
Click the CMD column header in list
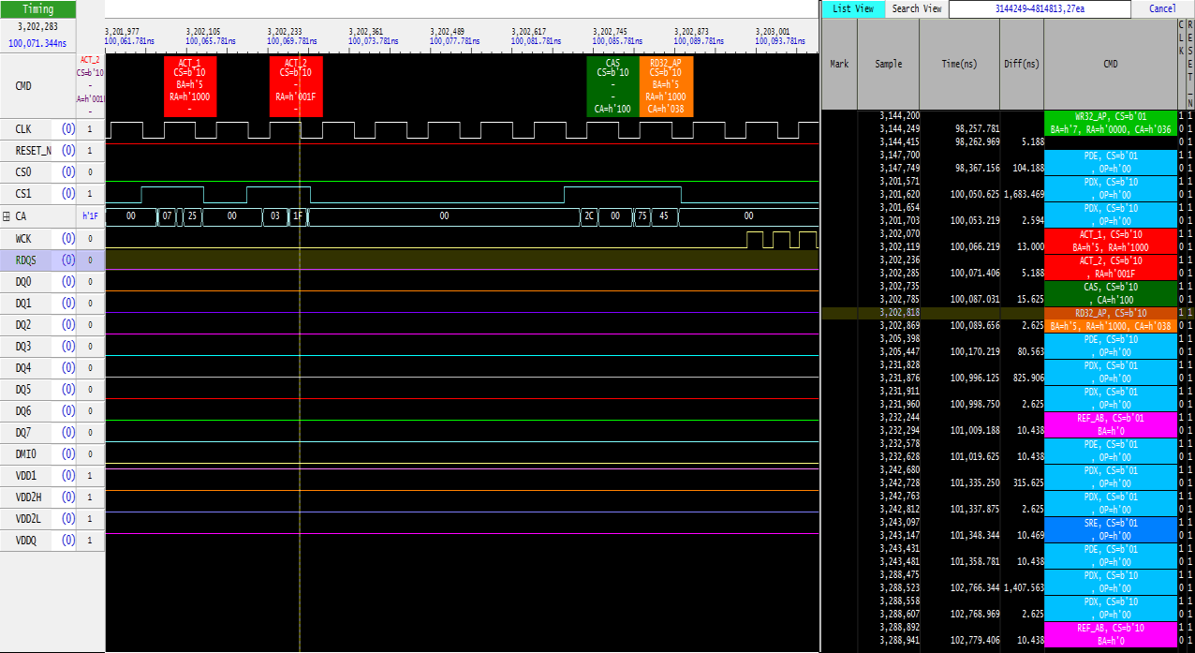pyautogui.click(x=1110, y=64)
